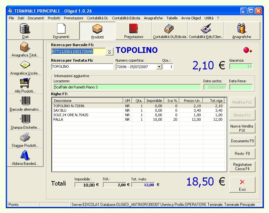
Task: Click the Elimina F11 button
Action: point(242,115)
